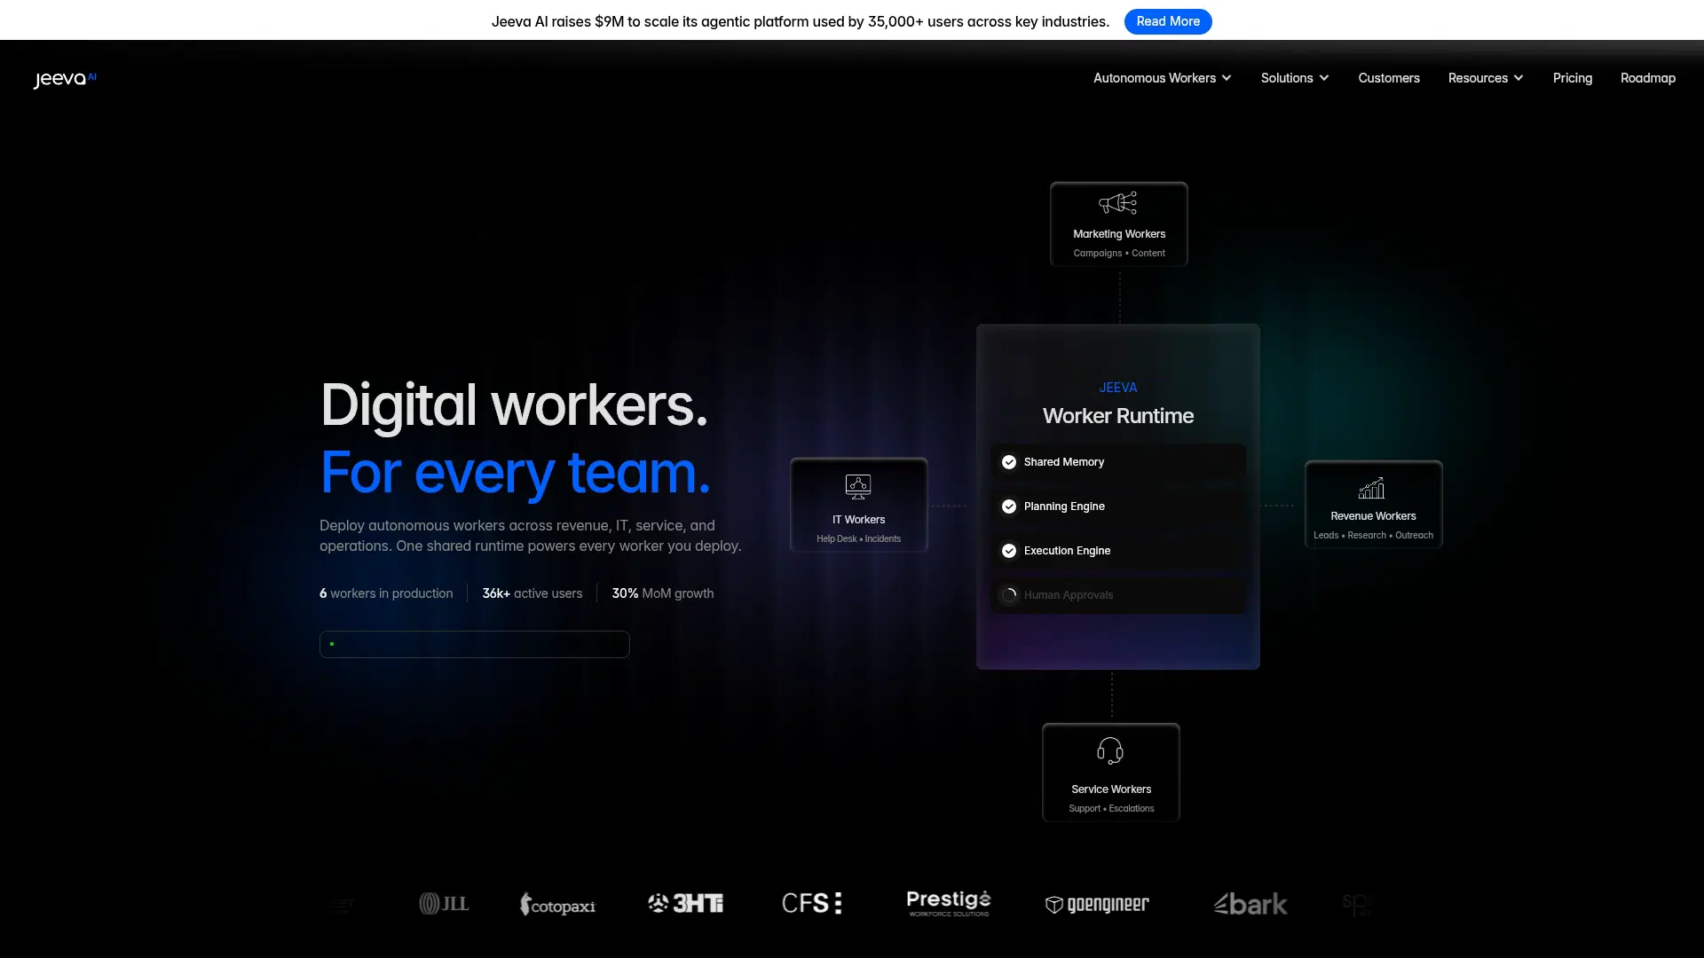Select the Marketing Workers label
Viewport: 1704px width, 958px height.
pos(1119,234)
